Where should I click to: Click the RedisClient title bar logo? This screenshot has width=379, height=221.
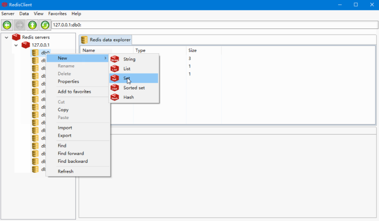click(5, 5)
